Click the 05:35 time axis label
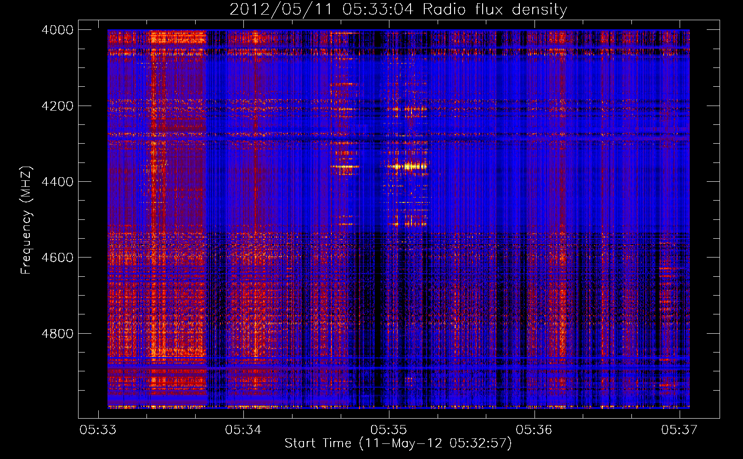This screenshot has height=459, width=743. [389, 430]
